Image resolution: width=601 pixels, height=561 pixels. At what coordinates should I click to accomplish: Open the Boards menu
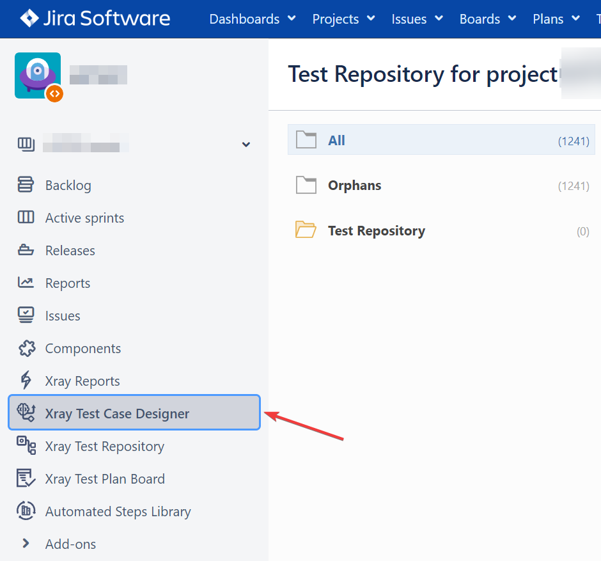click(x=488, y=19)
